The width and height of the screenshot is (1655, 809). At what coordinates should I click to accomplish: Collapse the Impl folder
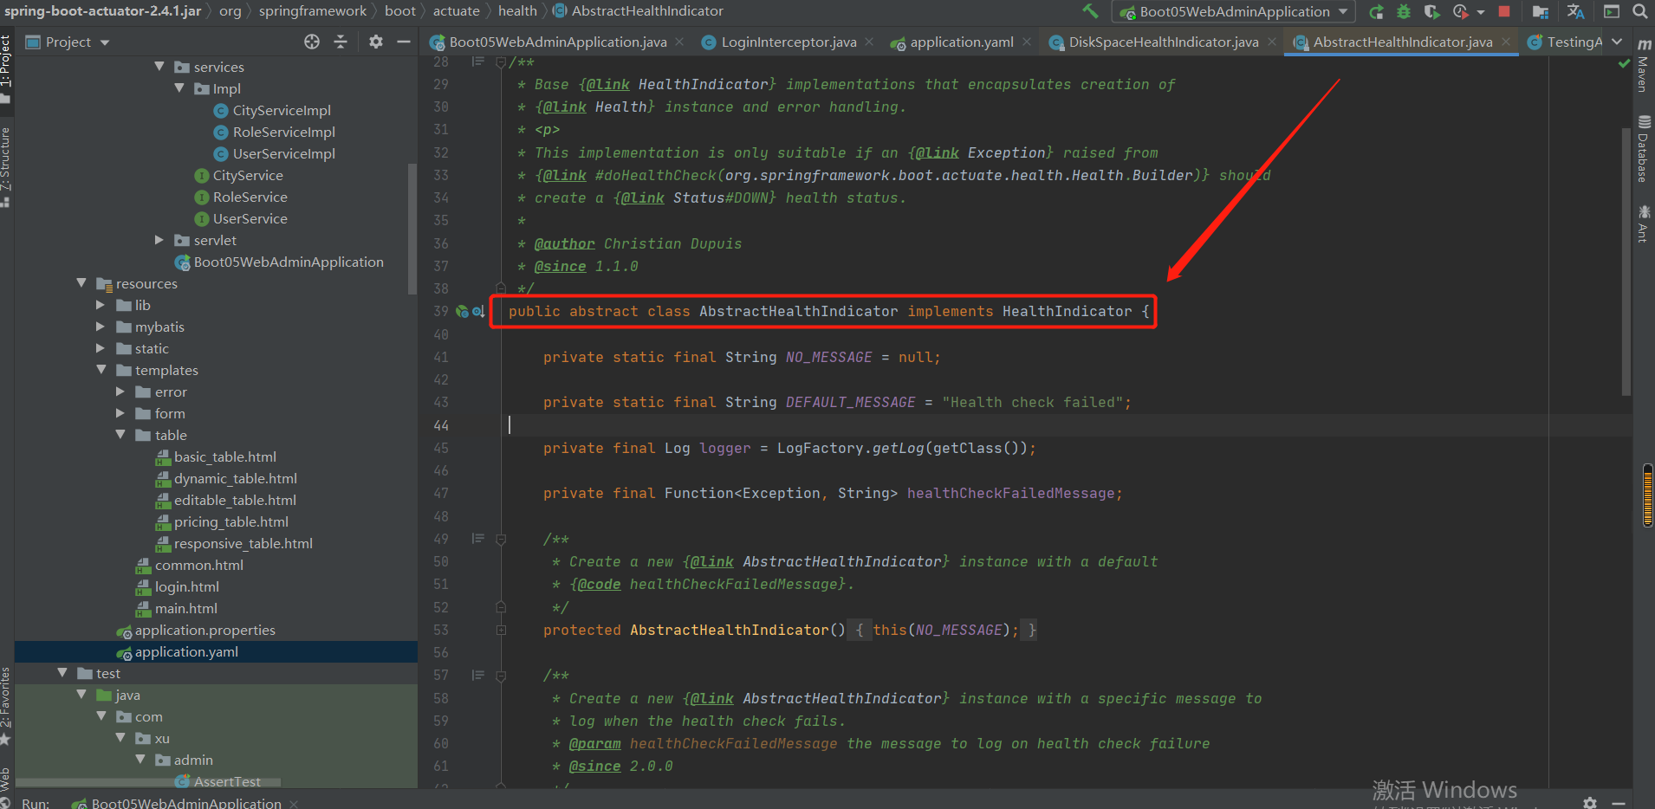click(x=179, y=88)
